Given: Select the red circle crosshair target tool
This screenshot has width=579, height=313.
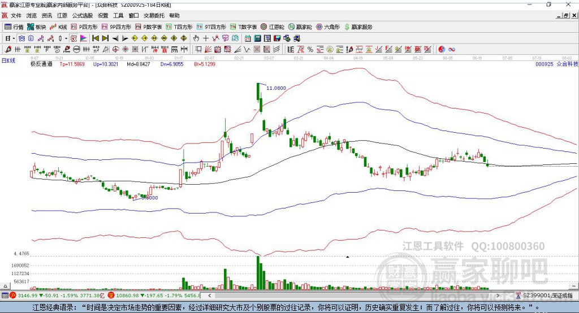Looking at the screenshot, I should click(x=115, y=49).
